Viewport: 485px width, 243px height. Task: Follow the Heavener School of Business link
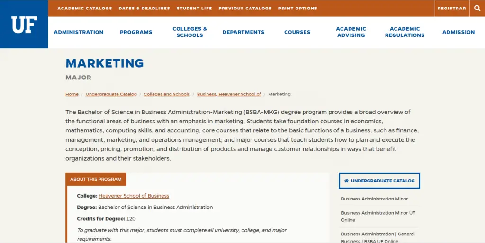coord(134,196)
